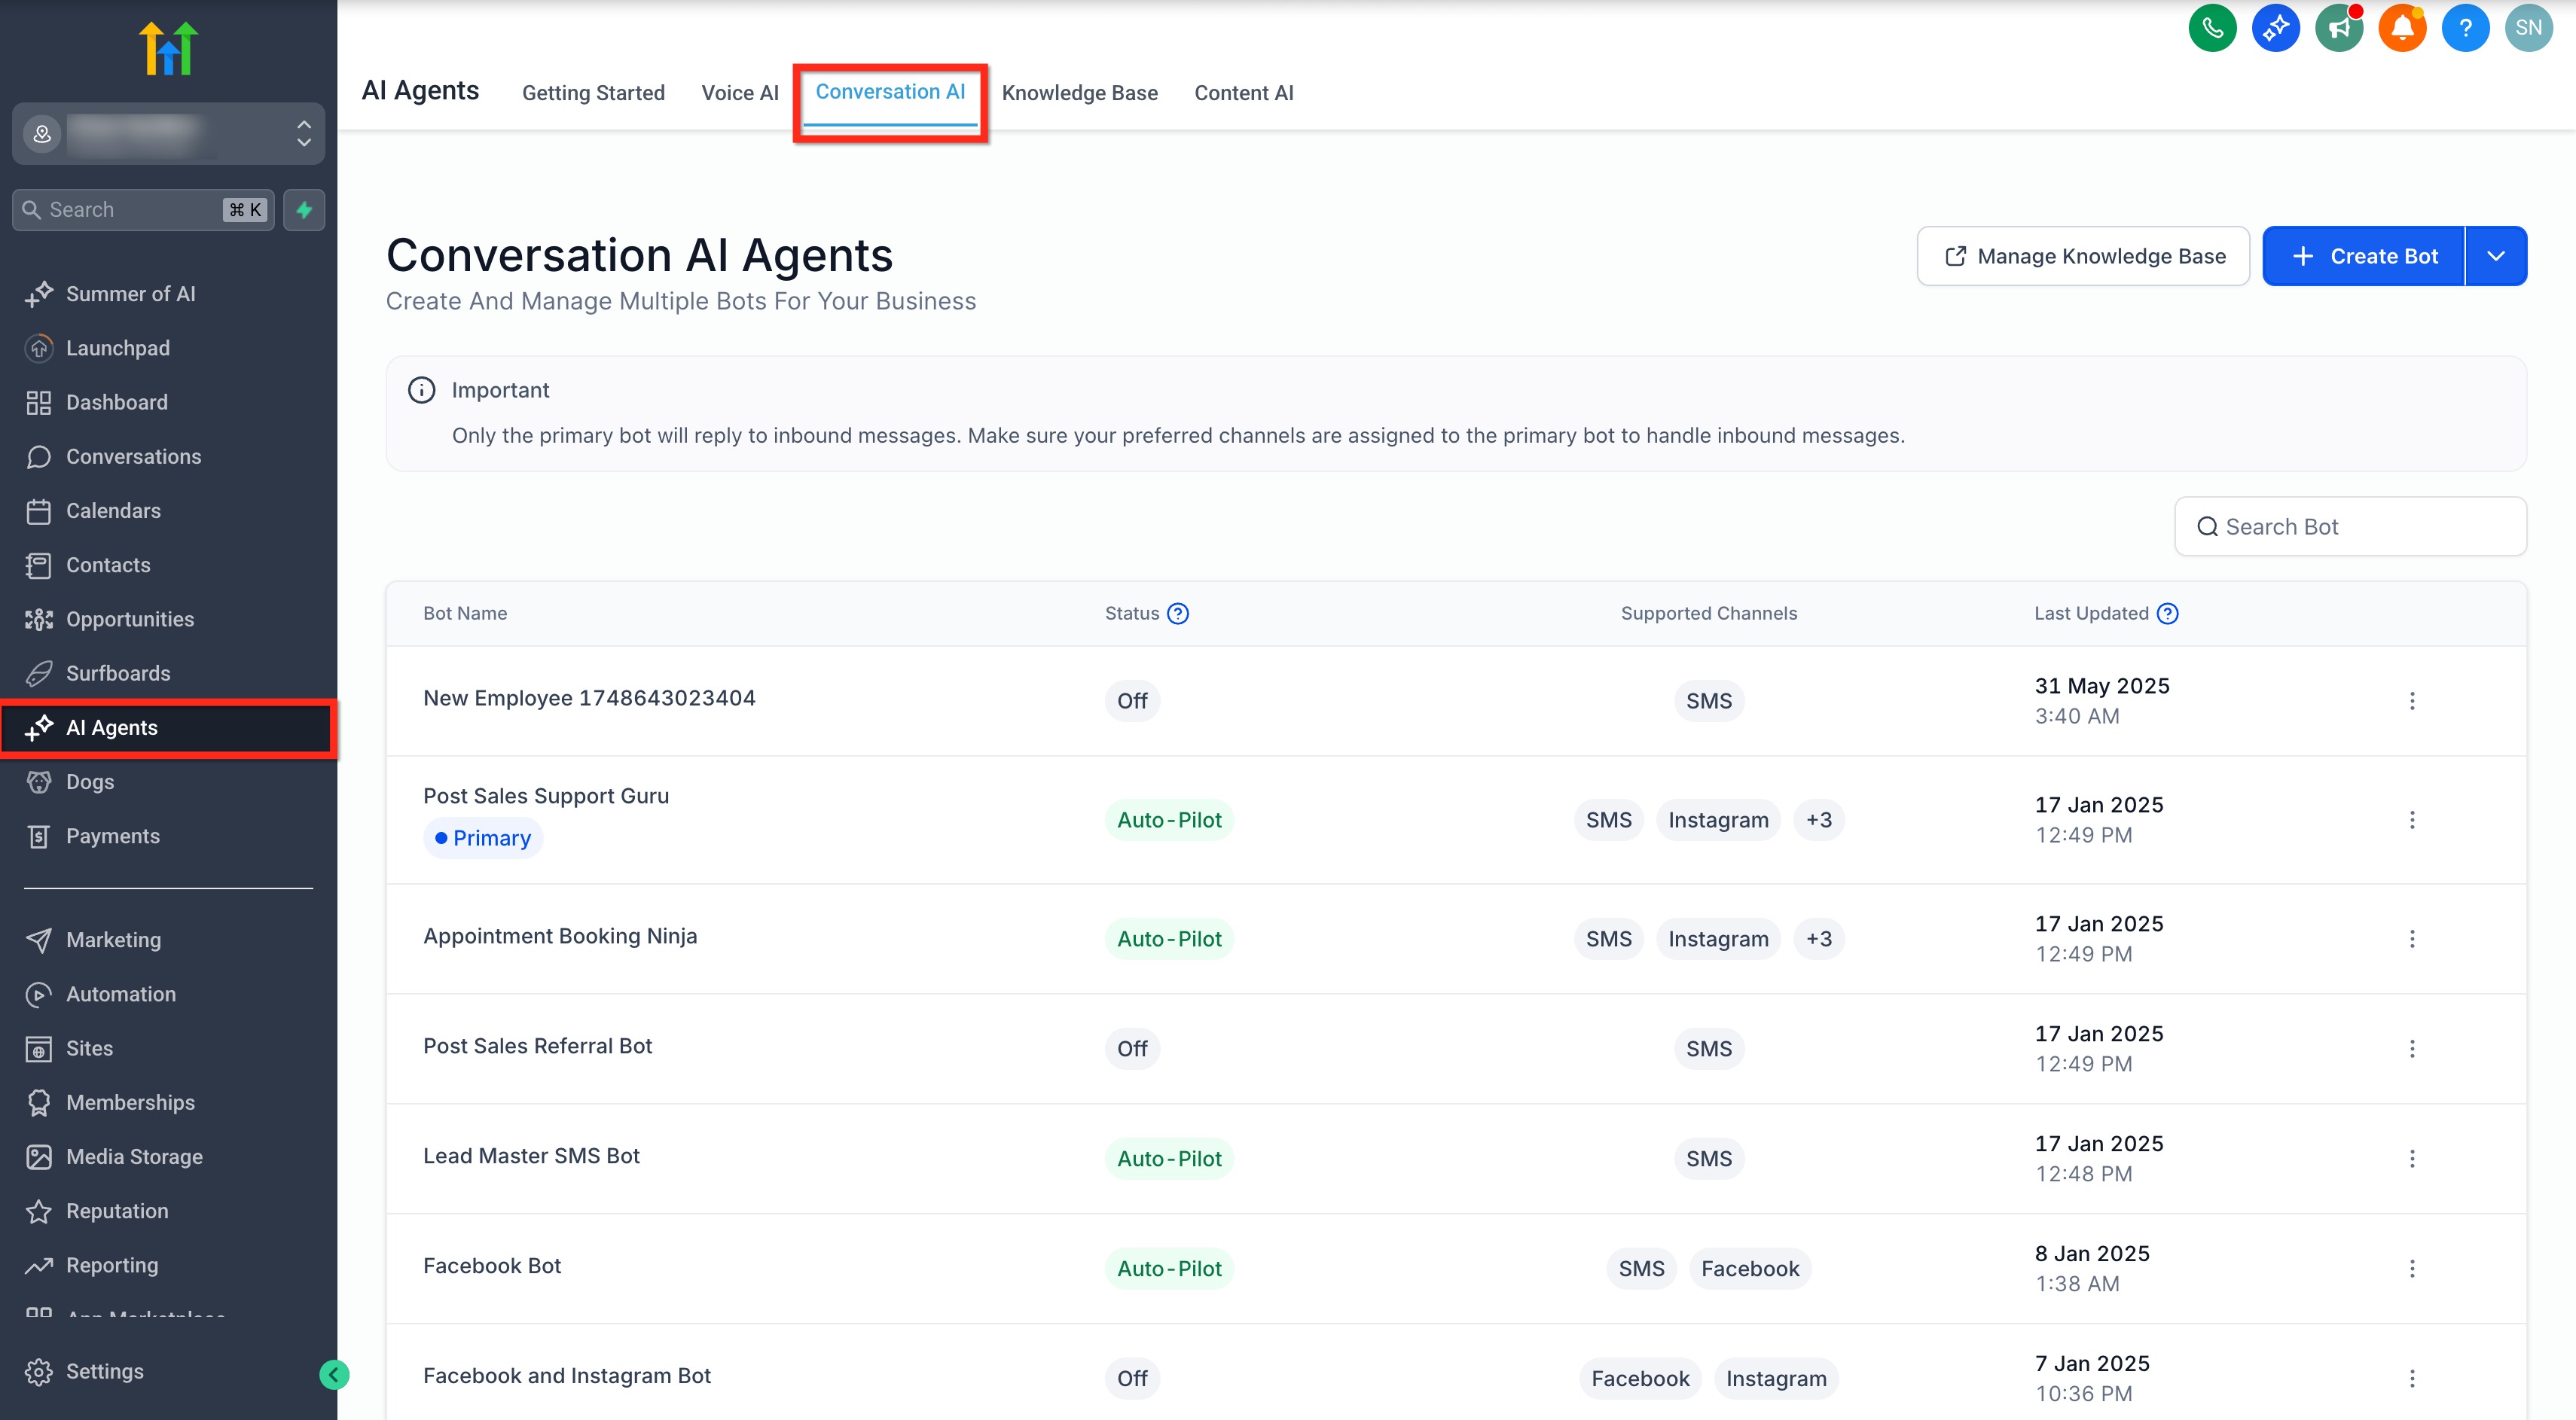This screenshot has height=1420, width=2576.
Task: Click Off status of Post Sales Referral Bot
Action: pyautogui.click(x=1132, y=1048)
